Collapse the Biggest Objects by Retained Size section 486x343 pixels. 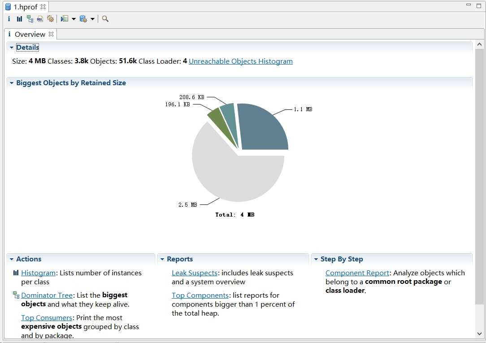pos(12,83)
